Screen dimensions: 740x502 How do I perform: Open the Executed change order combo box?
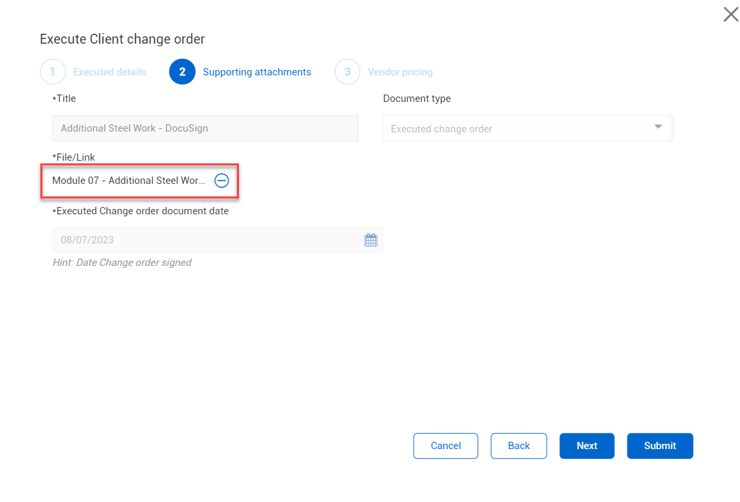(x=516, y=129)
